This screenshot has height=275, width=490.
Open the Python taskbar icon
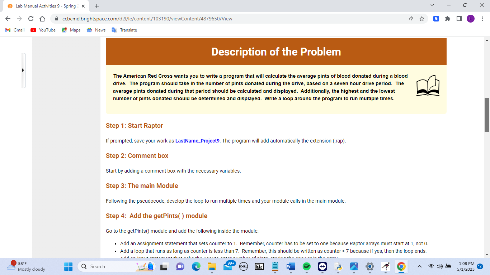[338, 266]
